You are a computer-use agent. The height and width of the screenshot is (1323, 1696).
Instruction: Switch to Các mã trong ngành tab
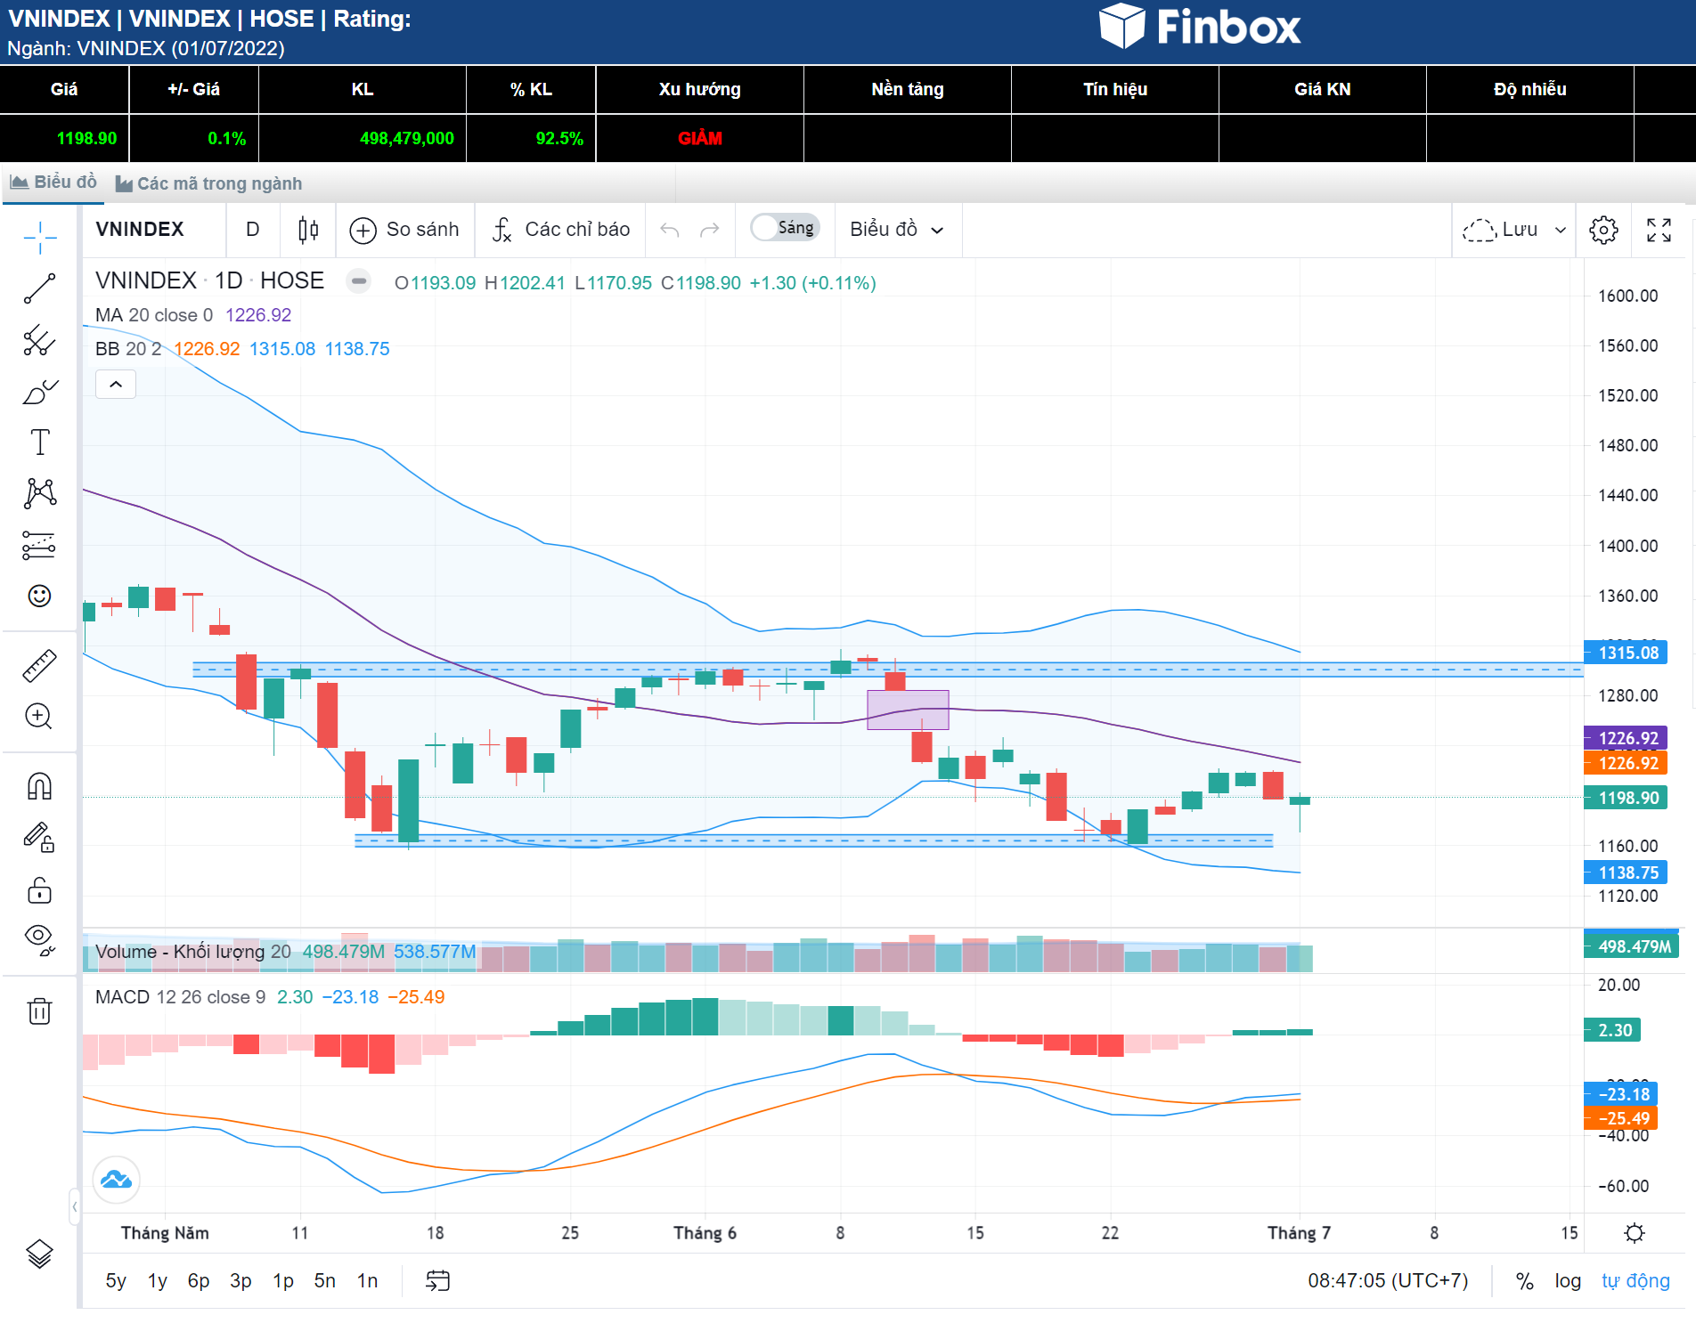(209, 183)
